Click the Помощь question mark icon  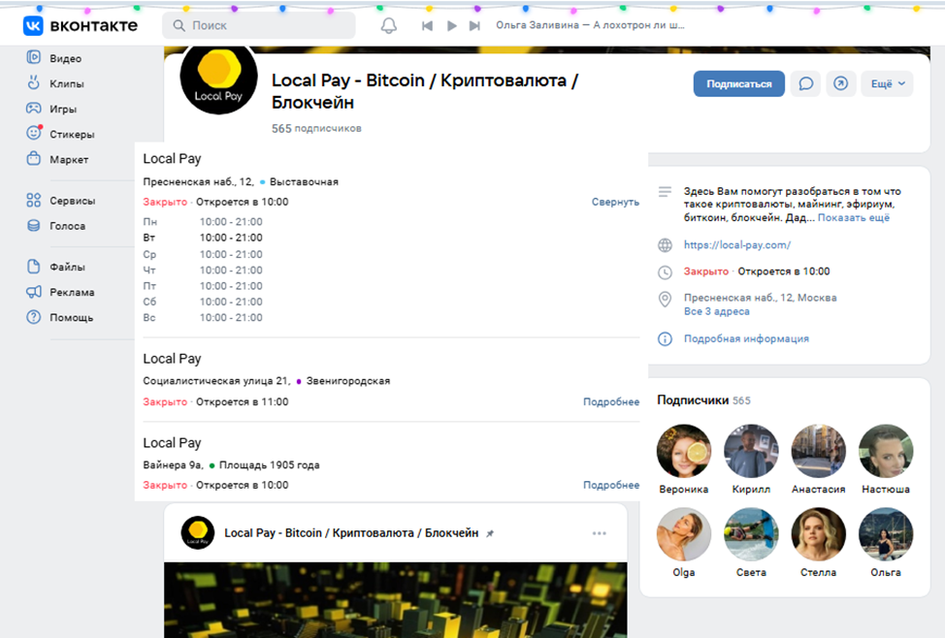pos(34,317)
